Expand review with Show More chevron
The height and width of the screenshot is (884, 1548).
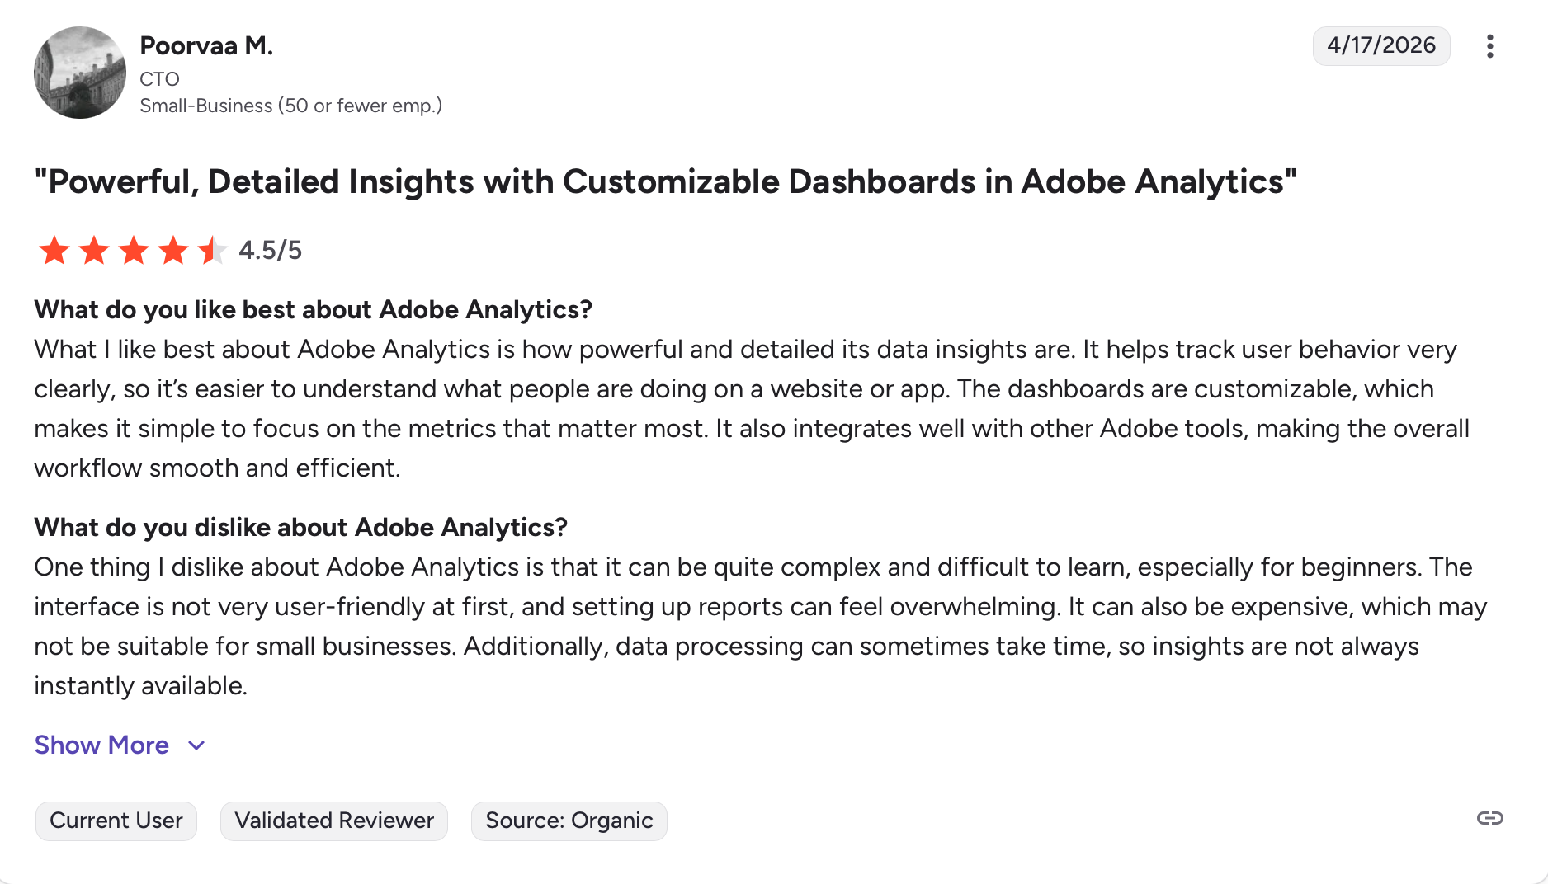[196, 745]
